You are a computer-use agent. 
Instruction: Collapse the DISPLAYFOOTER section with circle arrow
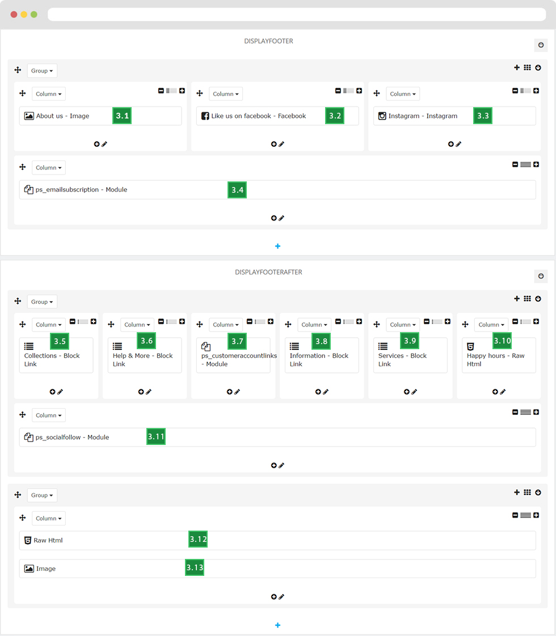coord(541,45)
